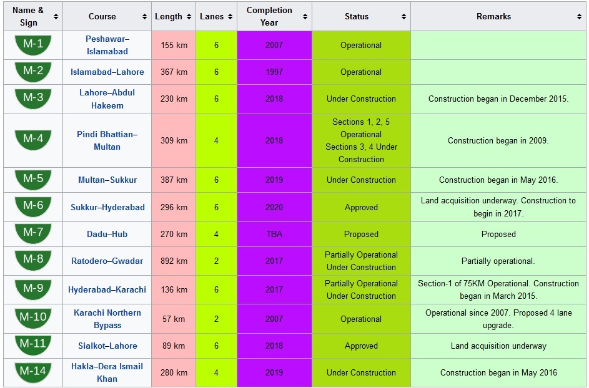This screenshot has height=388, width=589.
Task: Open the M-4 motorway sign image
Action: [x=33, y=140]
